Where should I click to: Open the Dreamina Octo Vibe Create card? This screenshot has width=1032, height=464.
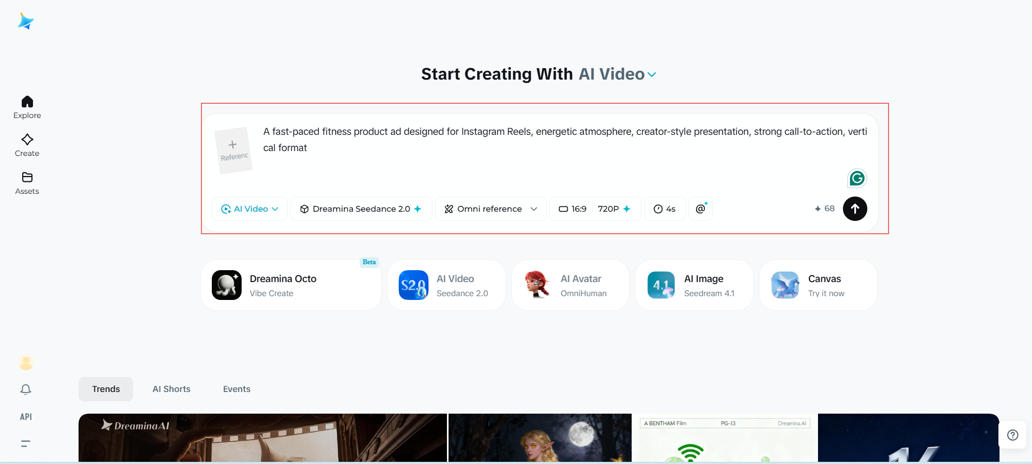tap(291, 285)
